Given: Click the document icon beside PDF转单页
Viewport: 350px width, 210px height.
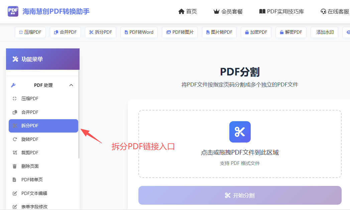Looking at the screenshot, I should click(14, 180).
